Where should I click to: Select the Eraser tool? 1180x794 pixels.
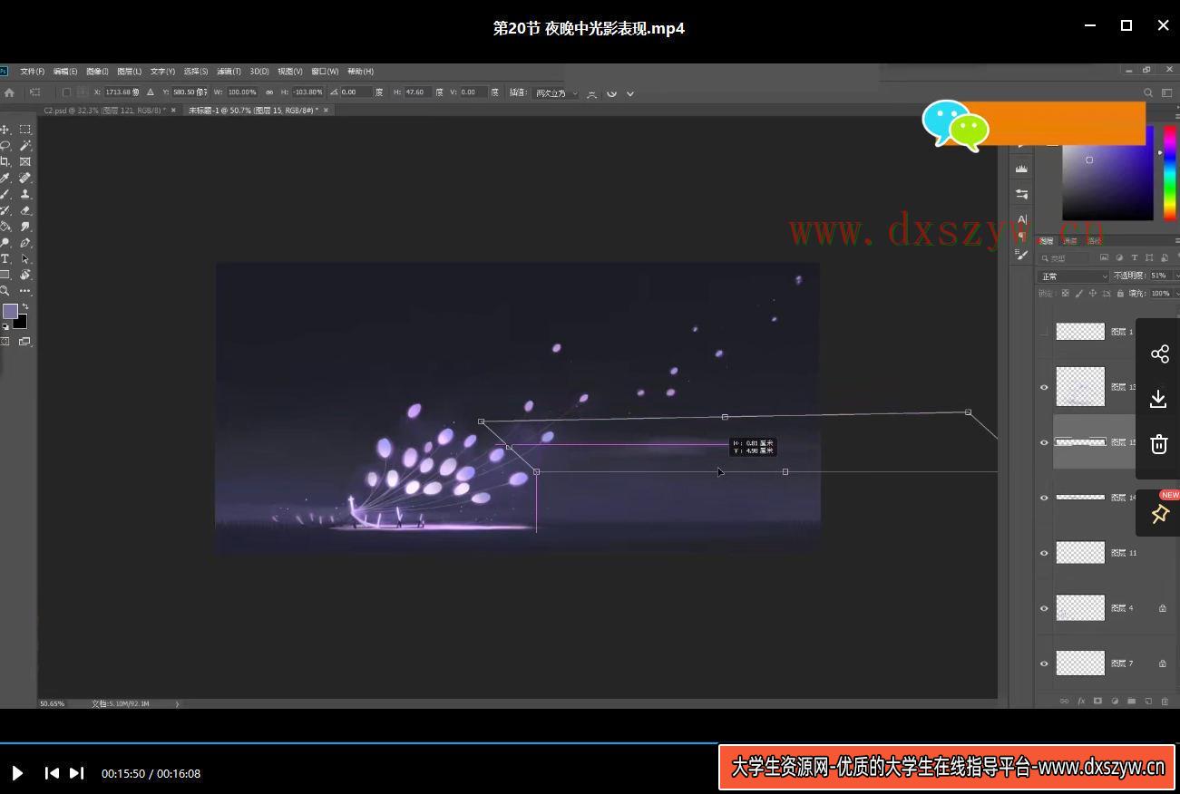[x=25, y=210]
